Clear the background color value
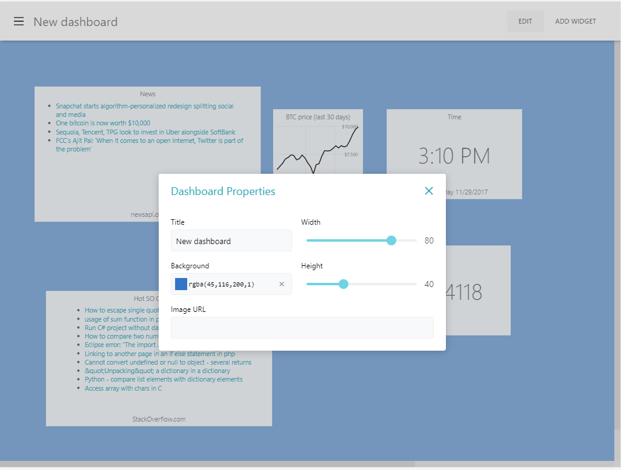Viewport: 621px width, 470px height. coord(282,284)
